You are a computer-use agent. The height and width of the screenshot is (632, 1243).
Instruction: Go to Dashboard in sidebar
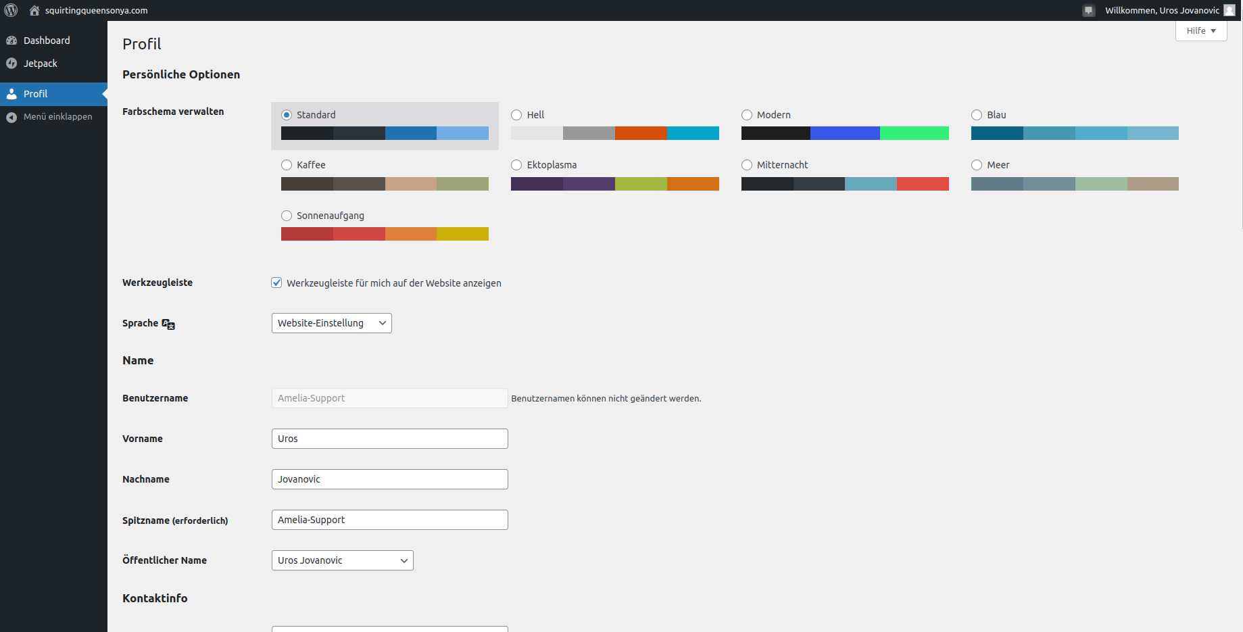pos(47,41)
